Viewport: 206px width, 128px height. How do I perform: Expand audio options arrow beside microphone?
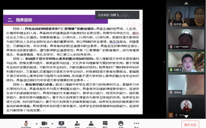37,123
